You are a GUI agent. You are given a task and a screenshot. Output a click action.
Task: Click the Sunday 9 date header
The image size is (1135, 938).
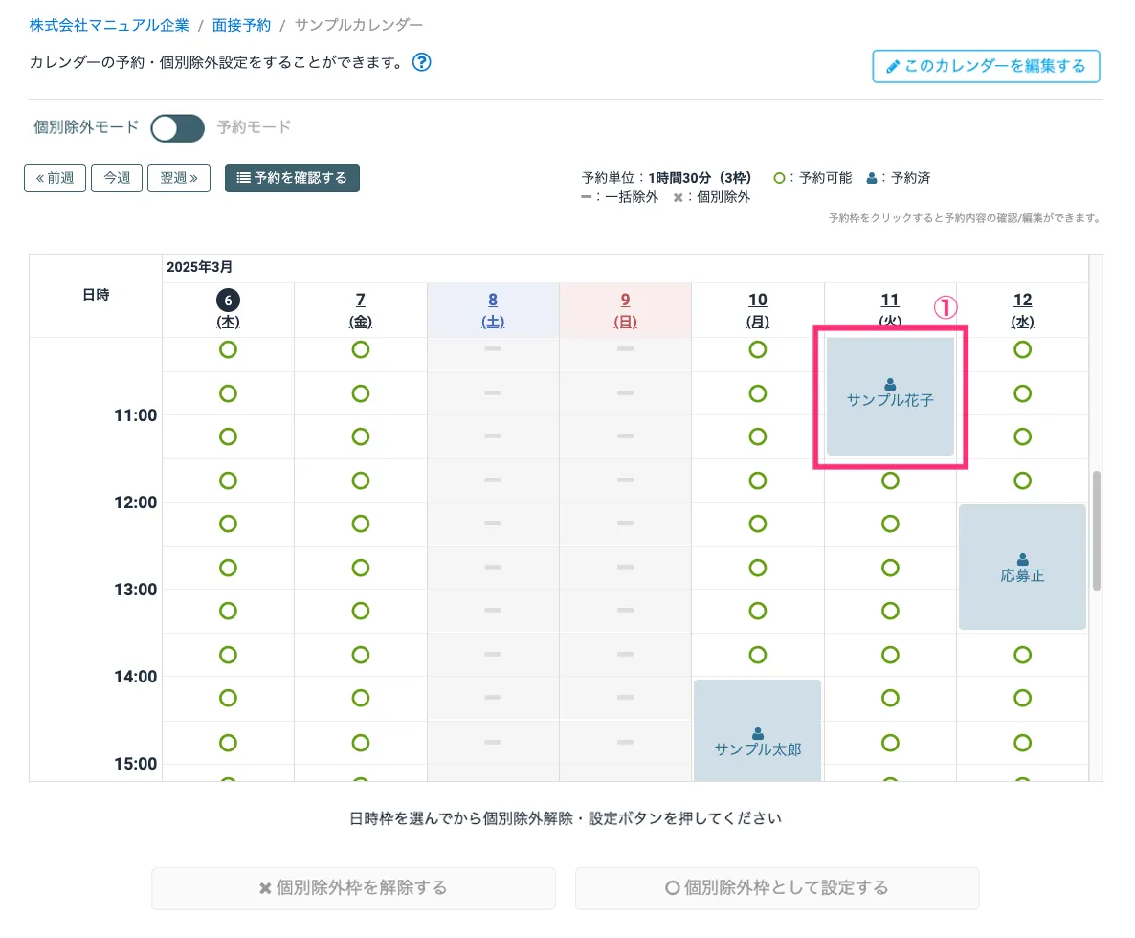pos(625,309)
